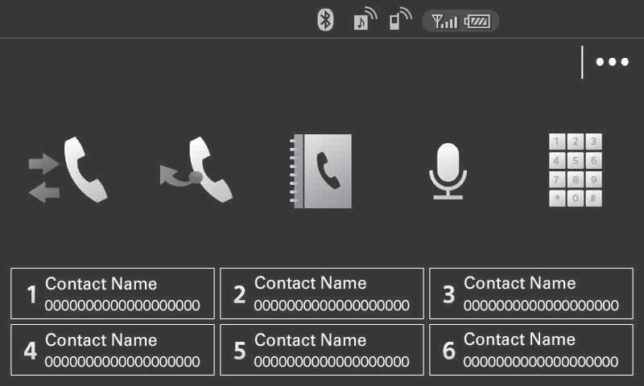
Task: Call speed dial contact 3
Action: pos(531,294)
